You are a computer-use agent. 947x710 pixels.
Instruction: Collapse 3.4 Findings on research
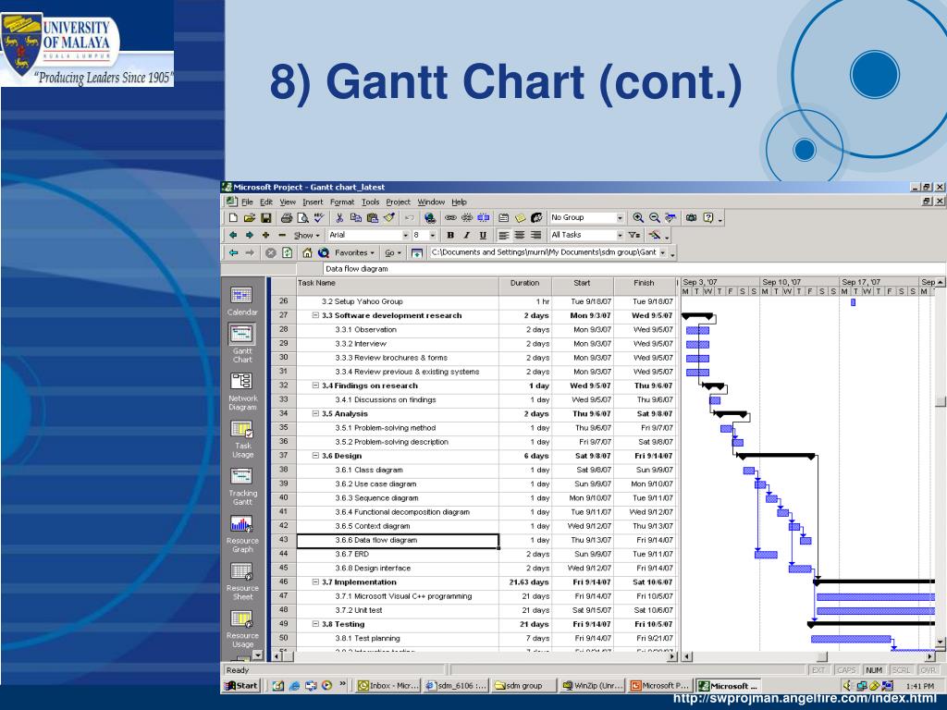[x=315, y=386]
